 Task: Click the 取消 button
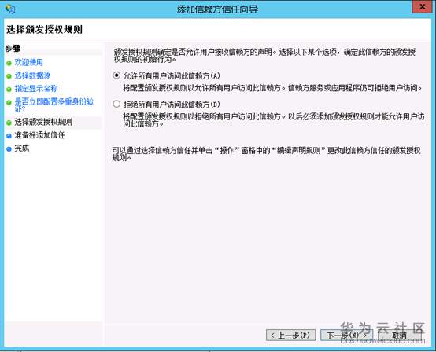[399, 335]
